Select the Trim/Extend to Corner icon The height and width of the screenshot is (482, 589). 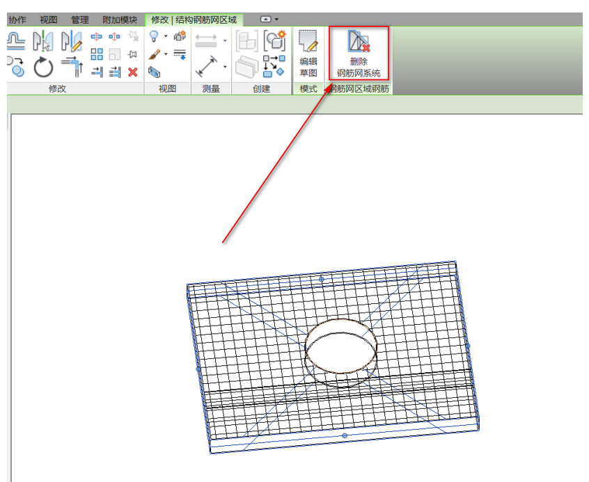[x=71, y=67]
